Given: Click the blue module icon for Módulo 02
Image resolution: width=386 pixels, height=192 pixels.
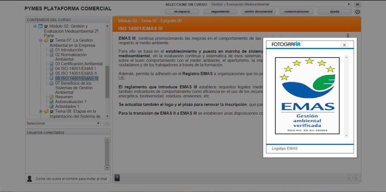Looking at the screenshot, I should click(x=40, y=26).
